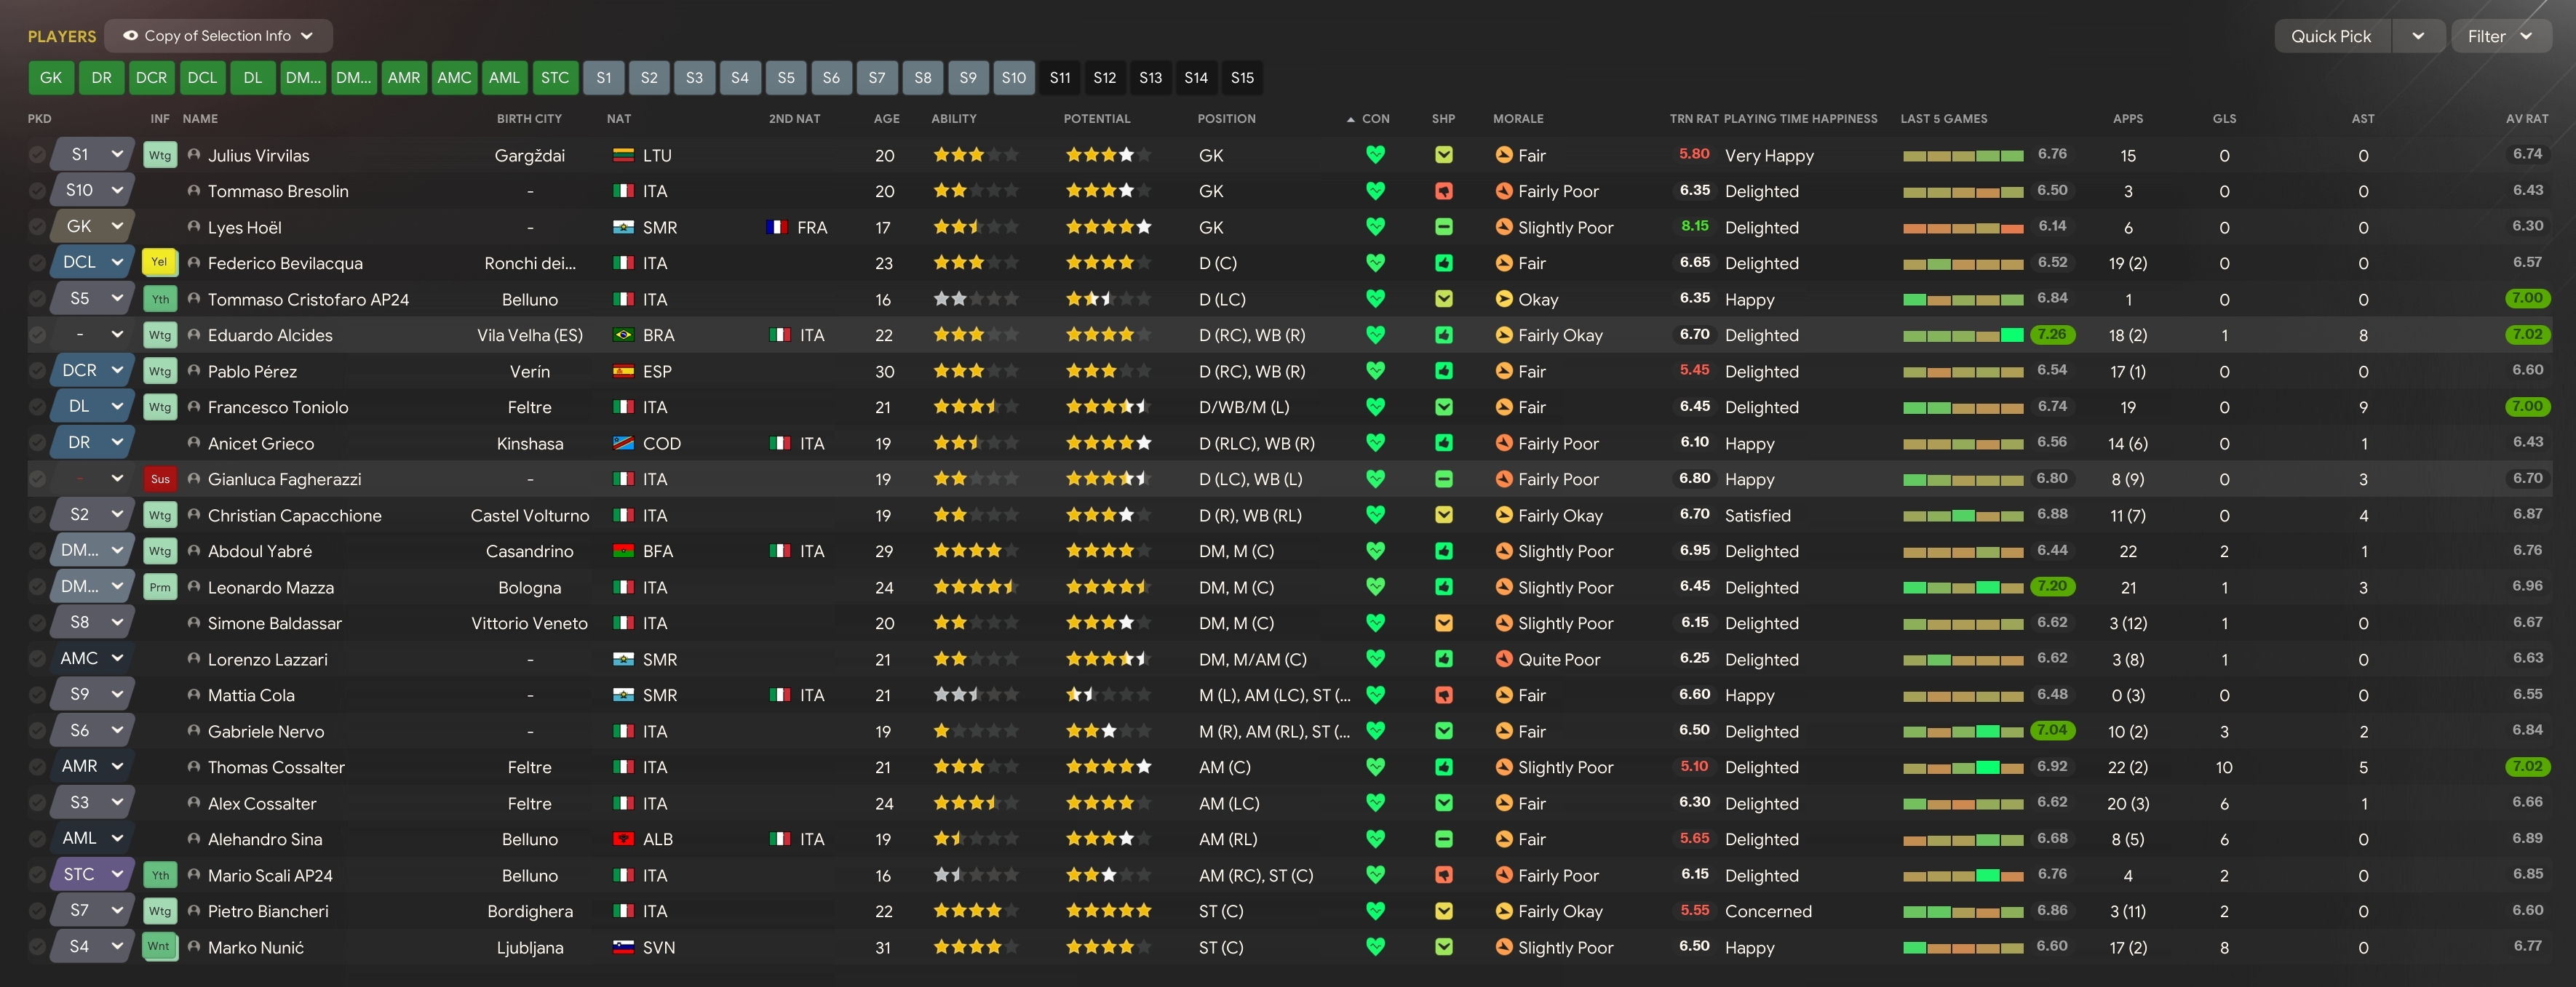
Task: Open the Filter dropdown
Action: pyautogui.click(x=2499, y=36)
